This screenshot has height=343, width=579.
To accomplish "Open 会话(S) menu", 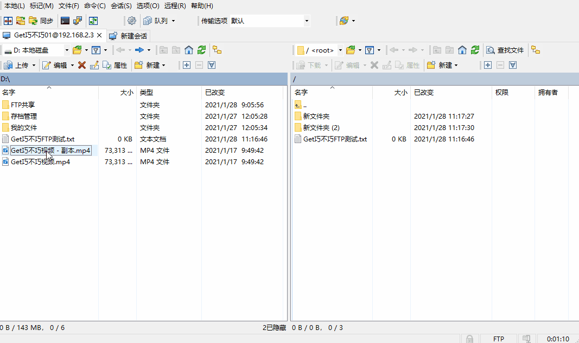I will [121, 6].
